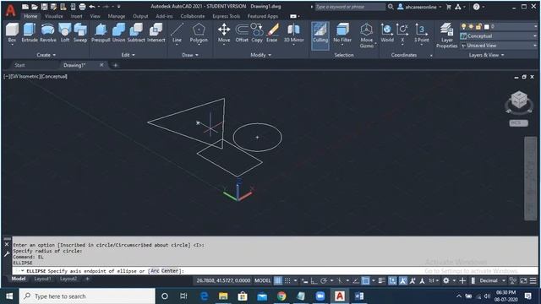Image resolution: width=541 pixels, height=304 pixels.
Task: Set UCS to World
Action: (387, 33)
